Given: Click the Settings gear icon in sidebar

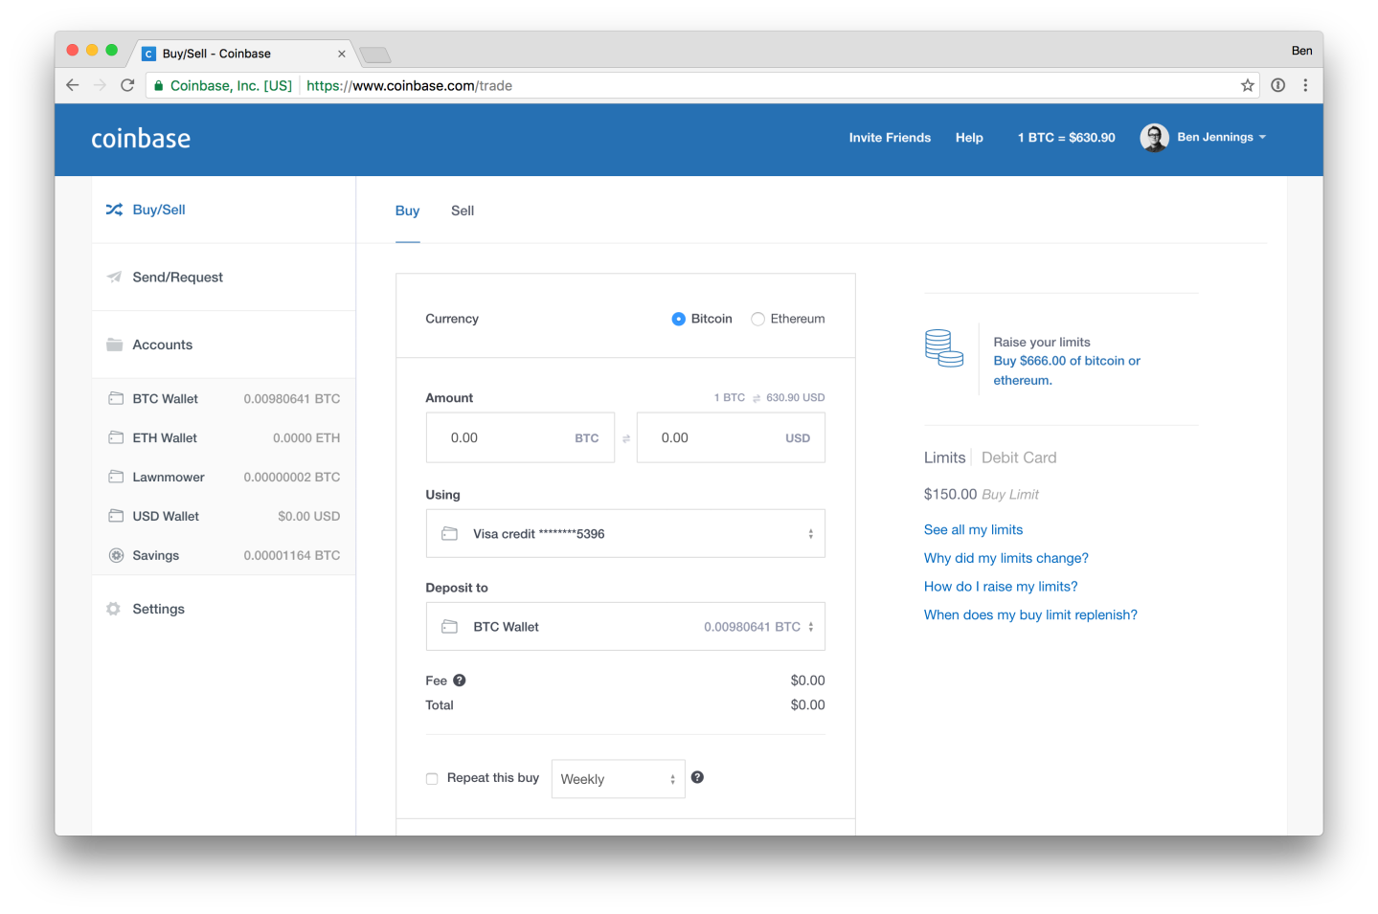Looking at the screenshot, I should [x=114, y=609].
